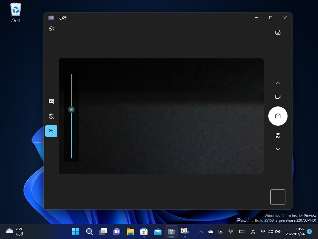The width and height of the screenshot is (318, 239).
Task: Click the Japanese IME input indicator
Action: pos(253,232)
